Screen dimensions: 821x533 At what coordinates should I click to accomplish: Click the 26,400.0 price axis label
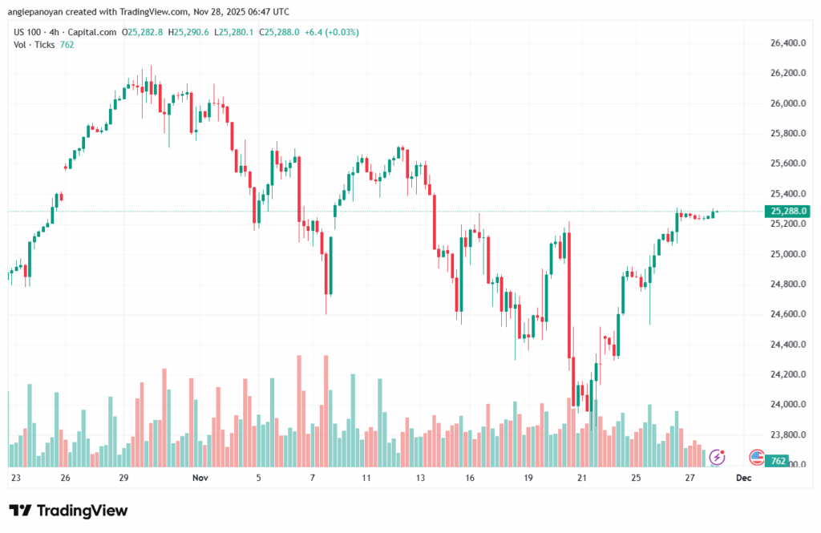[x=788, y=43]
